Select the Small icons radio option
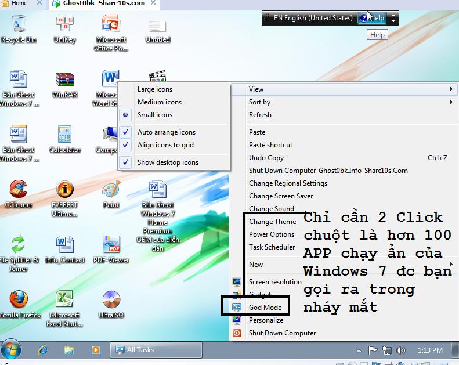 (154, 115)
